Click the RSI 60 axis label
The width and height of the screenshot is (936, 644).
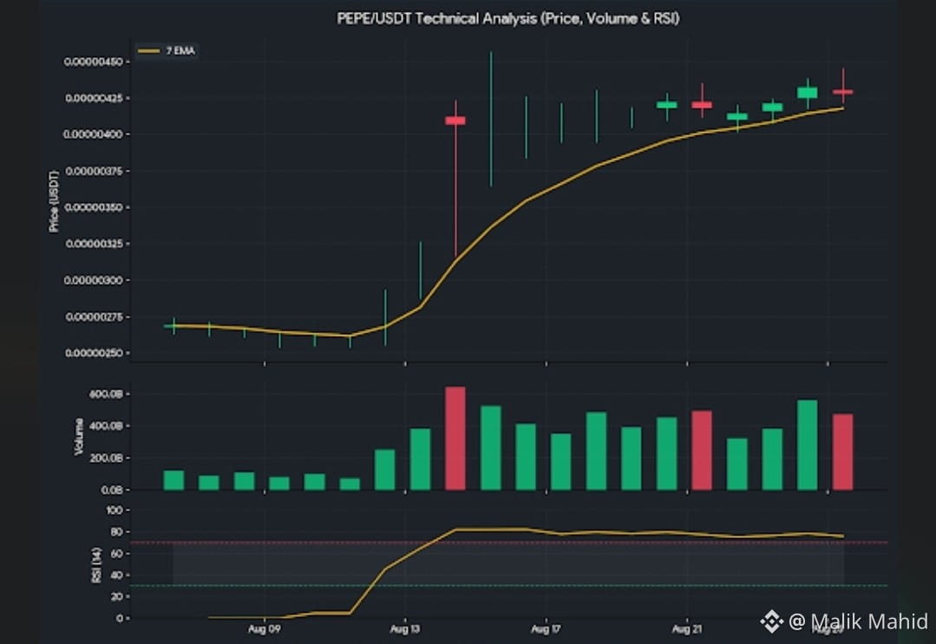(116, 554)
